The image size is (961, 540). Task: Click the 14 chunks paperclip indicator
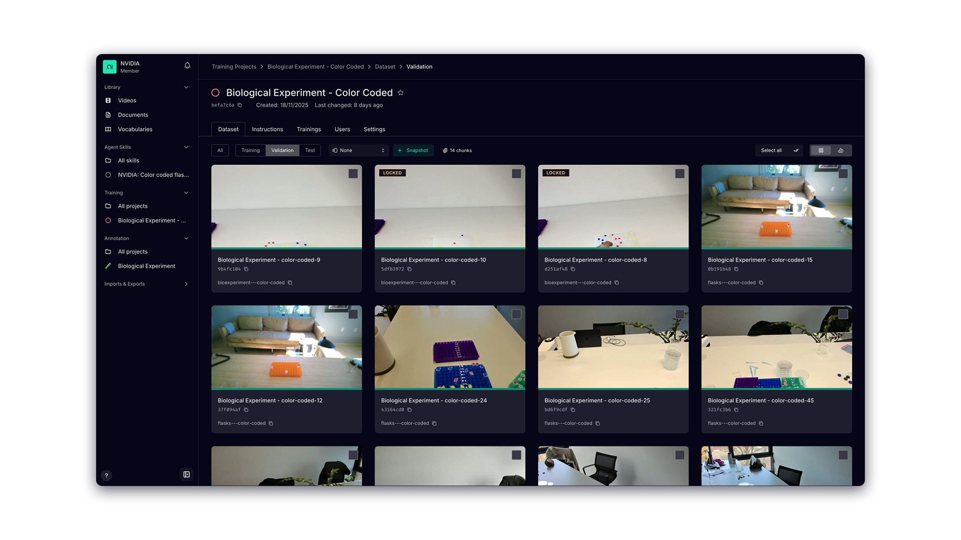click(457, 150)
